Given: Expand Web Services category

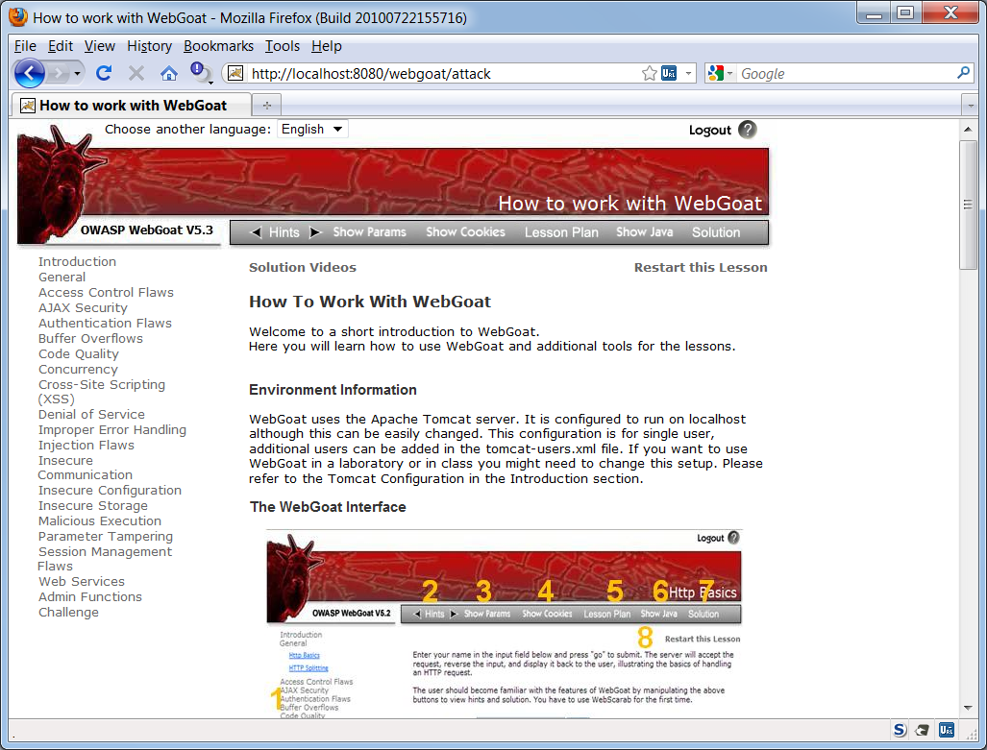Looking at the screenshot, I should point(81,581).
